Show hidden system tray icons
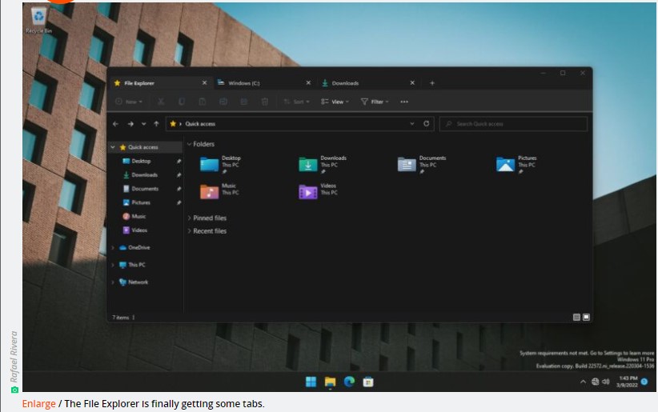The width and height of the screenshot is (658, 412). (x=583, y=382)
